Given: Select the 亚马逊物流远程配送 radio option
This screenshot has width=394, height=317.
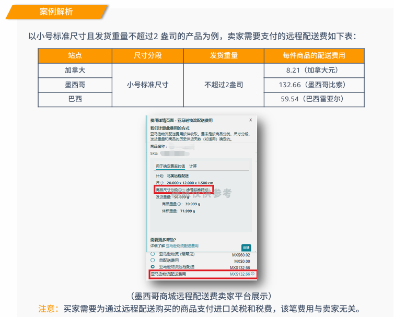Looking at the screenshot, I should pyautogui.click(x=153, y=266).
